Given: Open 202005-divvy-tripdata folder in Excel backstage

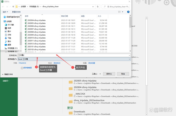Looking at the screenshot, I should pyautogui.click(x=104, y=82).
